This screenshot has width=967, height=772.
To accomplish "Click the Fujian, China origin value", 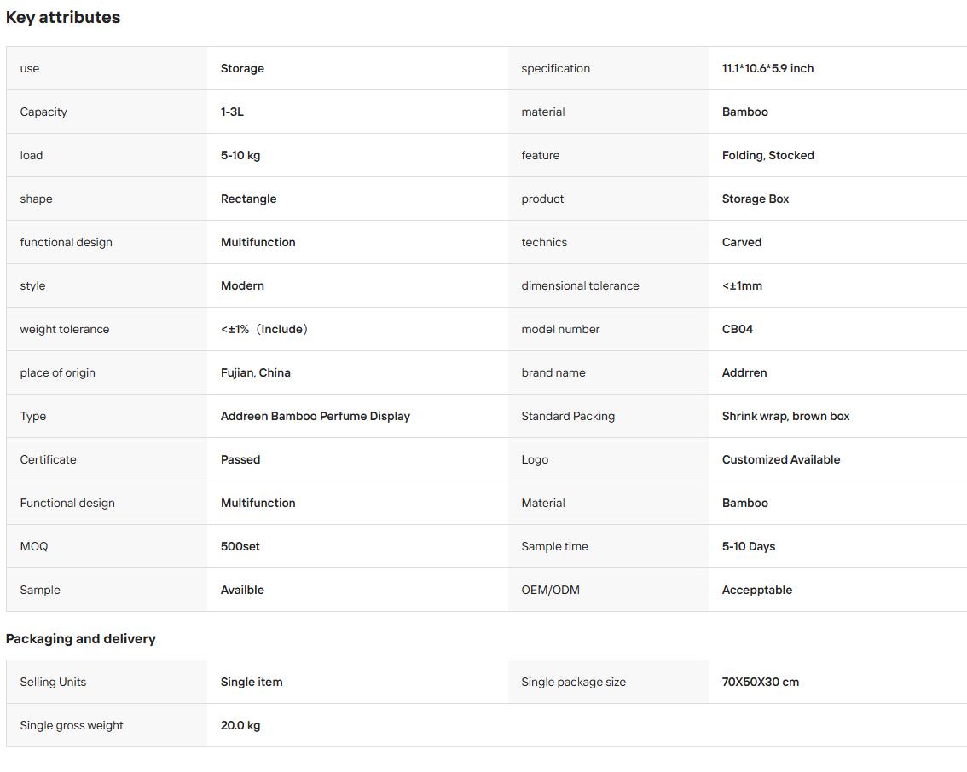I will pos(255,372).
